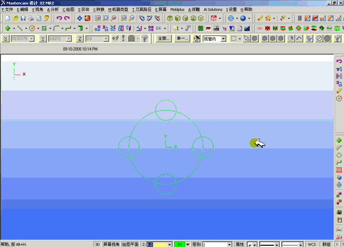Click the right sidebar red grid icon
Image resolution: width=344 pixels, height=247 pixels.
[x=339, y=170]
